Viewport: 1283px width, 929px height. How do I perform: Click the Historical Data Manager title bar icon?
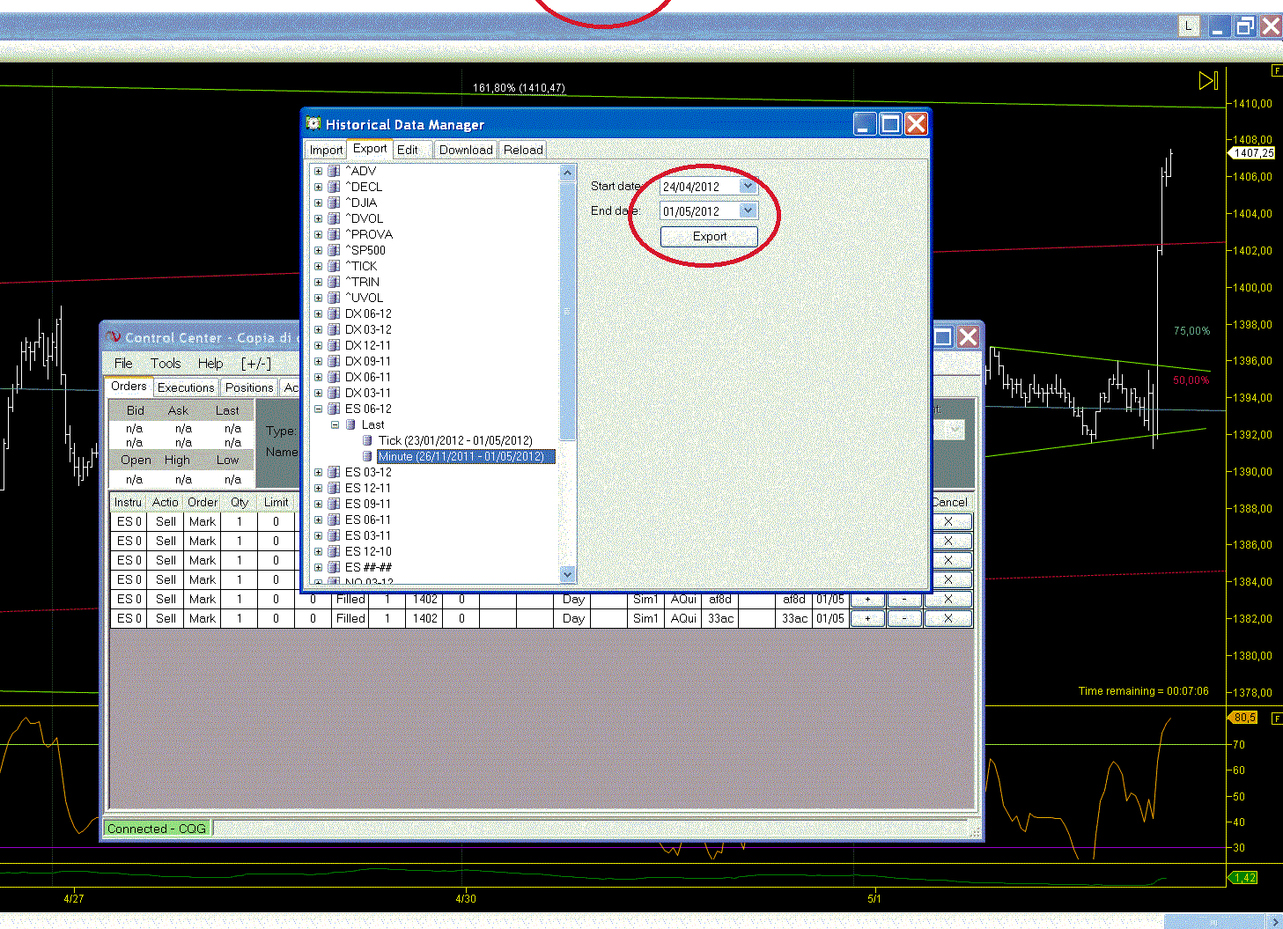tap(313, 124)
